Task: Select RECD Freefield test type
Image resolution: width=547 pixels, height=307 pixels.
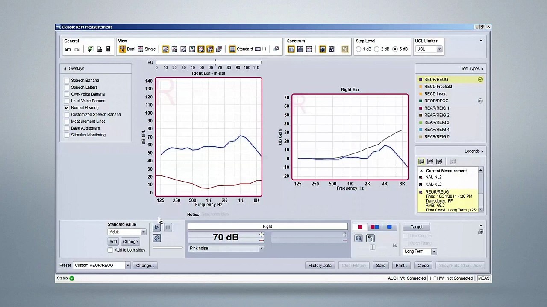Action: pyautogui.click(x=438, y=87)
